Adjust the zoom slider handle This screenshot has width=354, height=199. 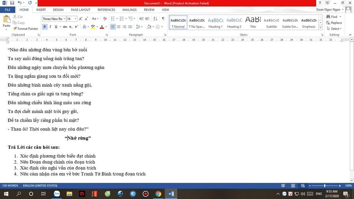[x=325, y=186]
